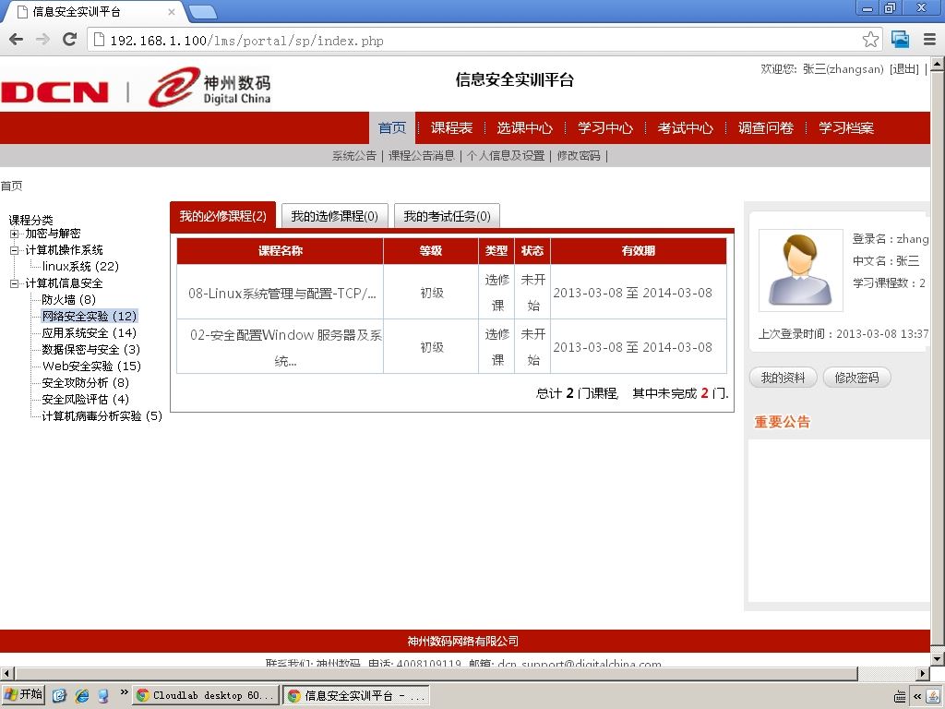Click 修改密码 in the submenu bar
The height and width of the screenshot is (709, 945).
click(x=579, y=155)
